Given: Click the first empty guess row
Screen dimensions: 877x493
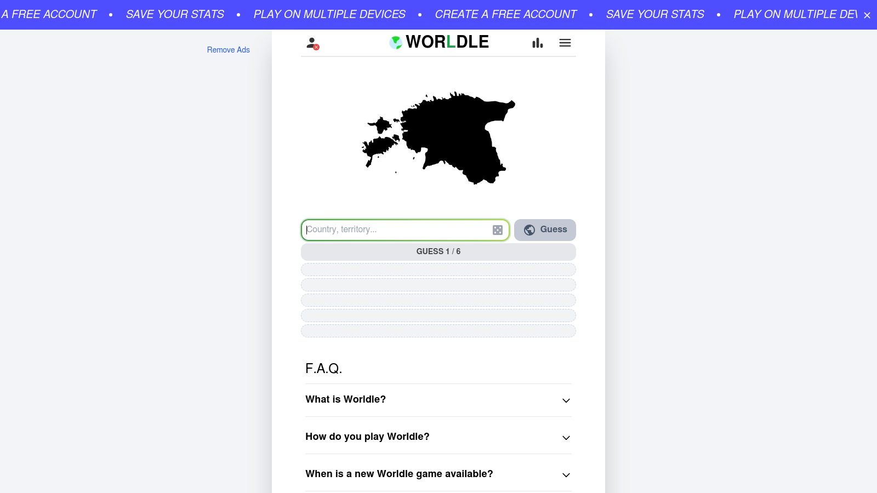Looking at the screenshot, I should (x=438, y=270).
